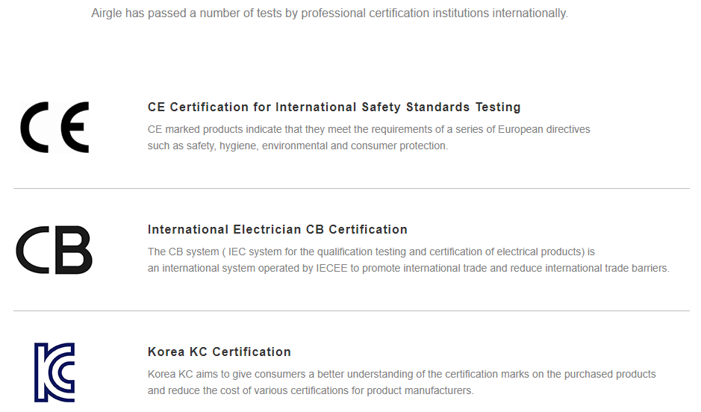Viewport: 701px width, 412px height.
Task: Click the line "an international system operated by"
Action: [408, 268]
